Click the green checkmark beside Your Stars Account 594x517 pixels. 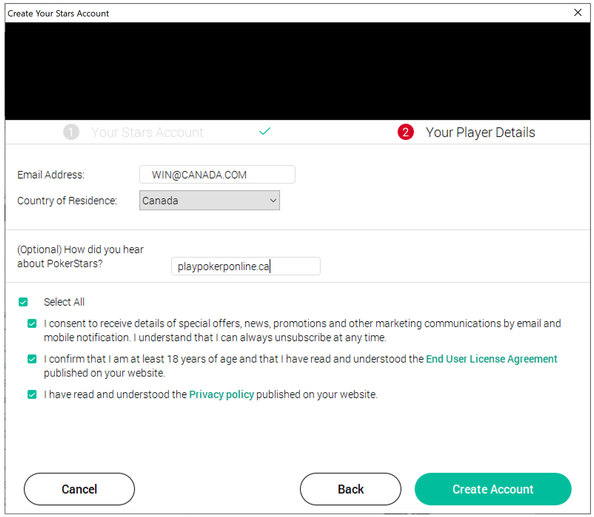click(265, 131)
